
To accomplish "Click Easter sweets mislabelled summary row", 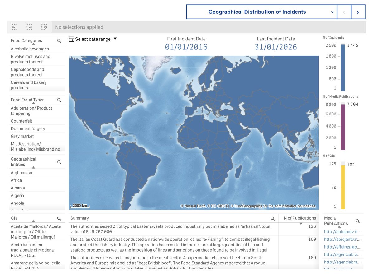I will [173, 229].
